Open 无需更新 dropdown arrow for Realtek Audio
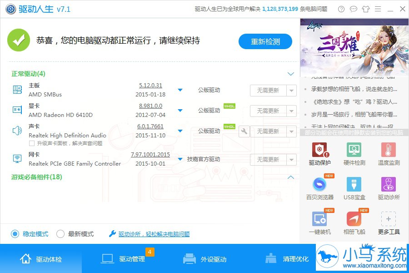The width and height of the screenshot is (409, 273). point(291,131)
